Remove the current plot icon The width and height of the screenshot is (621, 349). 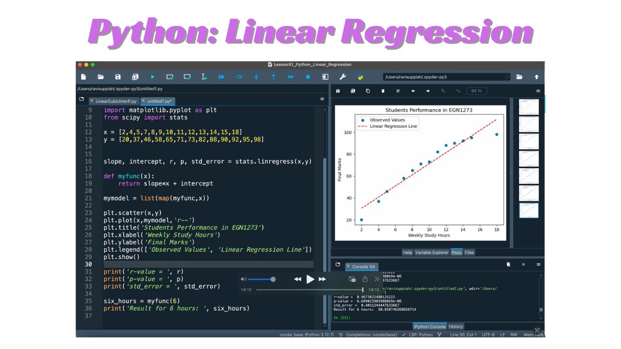point(383,91)
